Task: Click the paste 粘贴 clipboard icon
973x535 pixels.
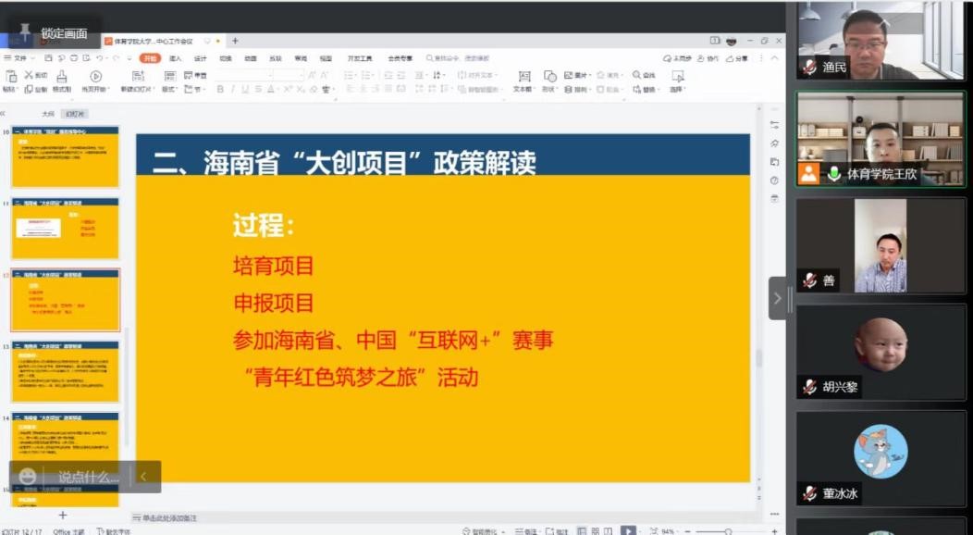Action: [10, 76]
